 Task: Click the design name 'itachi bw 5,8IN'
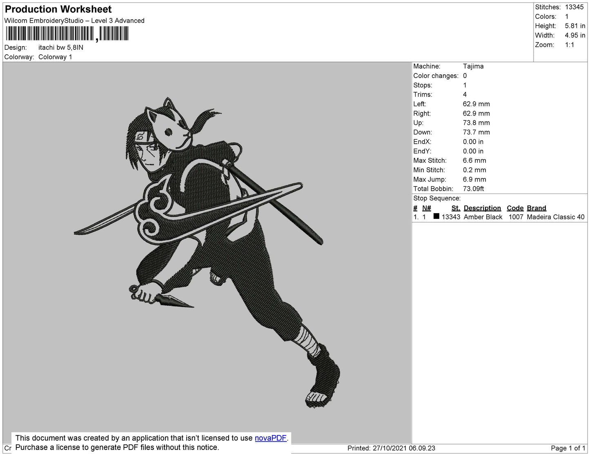(61, 47)
